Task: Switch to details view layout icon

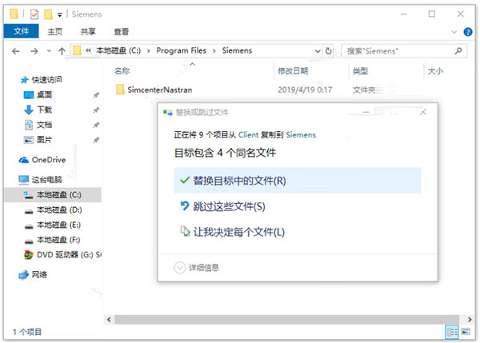Action: click(x=451, y=332)
